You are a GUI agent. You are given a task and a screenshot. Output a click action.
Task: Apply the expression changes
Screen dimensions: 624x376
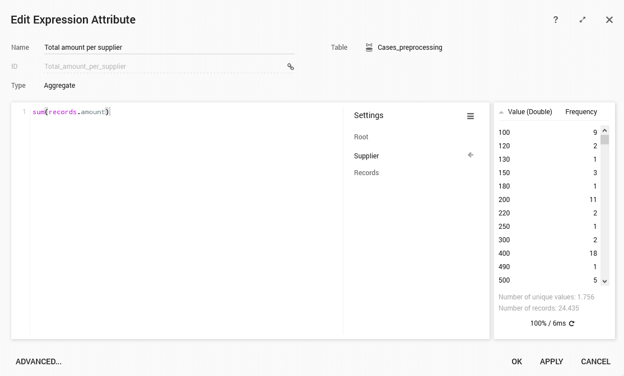(551, 361)
